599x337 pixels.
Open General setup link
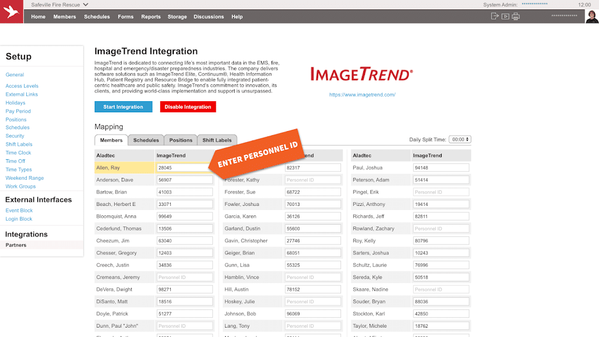tap(15, 75)
